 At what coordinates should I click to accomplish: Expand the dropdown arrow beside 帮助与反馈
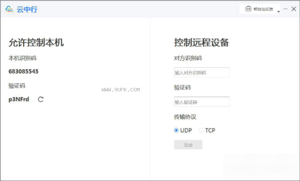(x=279, y=12)
